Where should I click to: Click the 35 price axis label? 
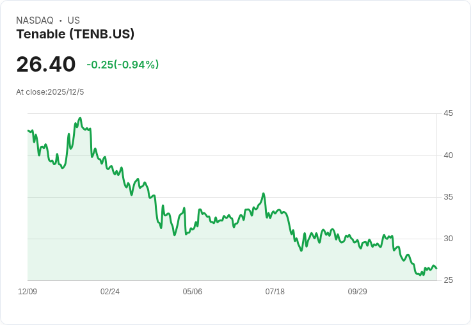[448, 197]
